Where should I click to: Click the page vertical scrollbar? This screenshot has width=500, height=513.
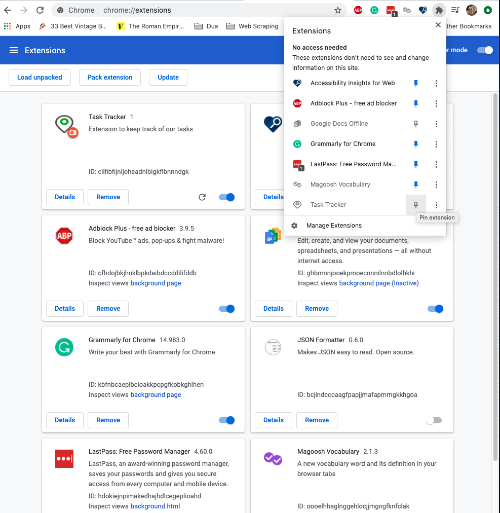(496, 276)
